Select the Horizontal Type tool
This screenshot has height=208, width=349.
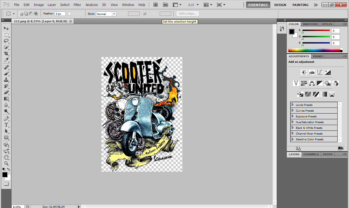6,125
